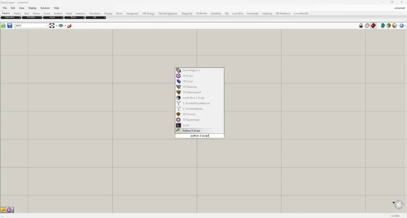
Task: Click the Save document disk icon
Action: click(10, 26)
